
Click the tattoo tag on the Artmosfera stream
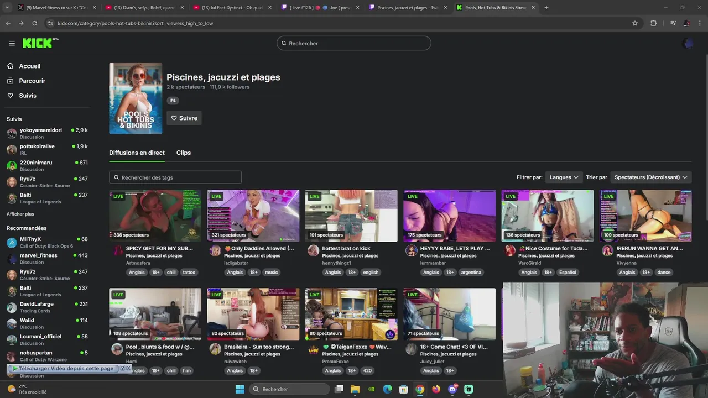(x=189, y=272)
